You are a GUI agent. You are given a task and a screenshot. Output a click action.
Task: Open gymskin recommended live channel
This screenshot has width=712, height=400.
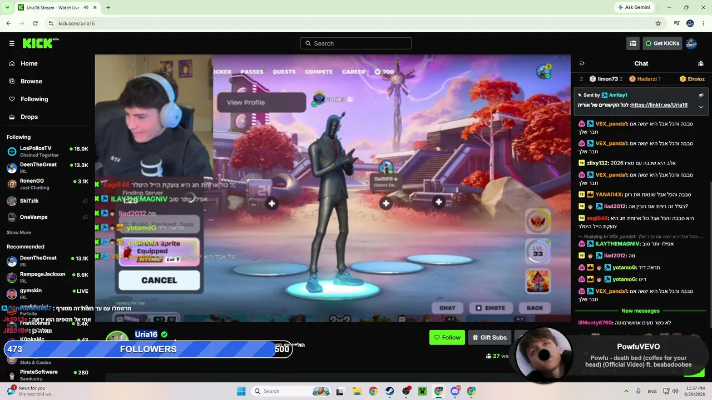(x=47, y=293)
